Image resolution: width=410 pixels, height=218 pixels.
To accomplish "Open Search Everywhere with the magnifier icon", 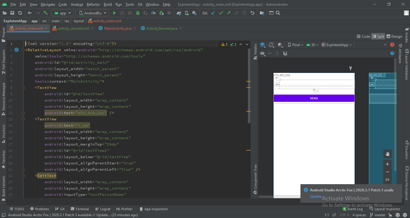I will point(278,13).
